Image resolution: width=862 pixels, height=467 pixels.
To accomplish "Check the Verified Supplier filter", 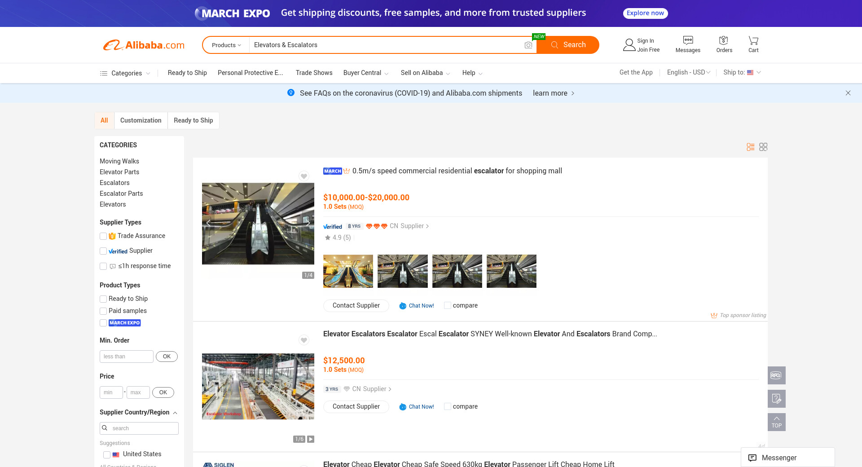I will [x=103, y=251].
